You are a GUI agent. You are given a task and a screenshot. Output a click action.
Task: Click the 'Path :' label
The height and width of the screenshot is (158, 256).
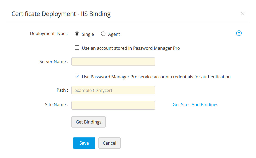pos(62,90)
